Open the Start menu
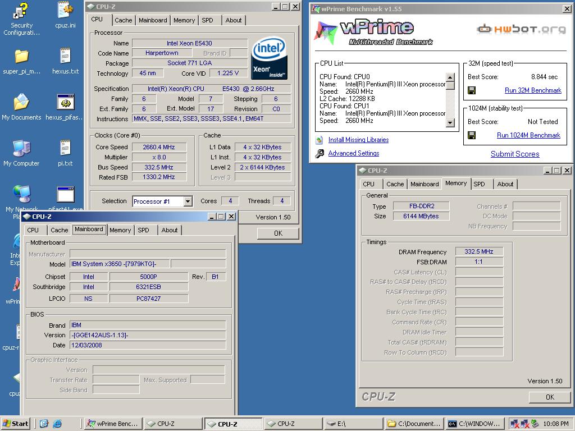Screen dimensions: 575x431 [15, 424]
